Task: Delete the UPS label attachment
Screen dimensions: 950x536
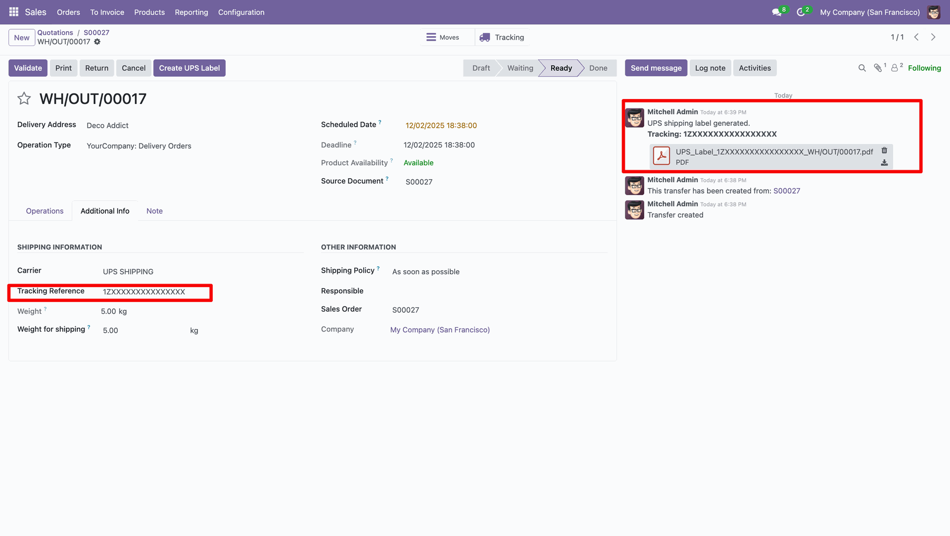Action: [884, 150]
